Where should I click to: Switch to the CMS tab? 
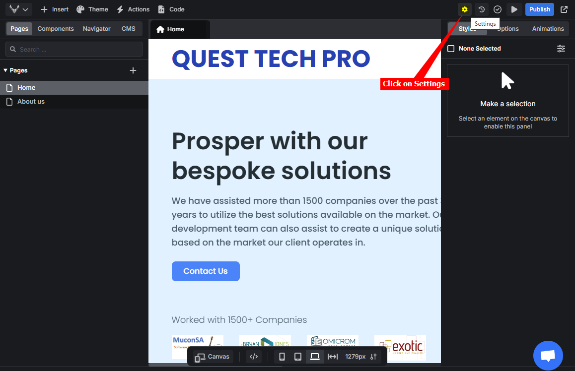tap(128, 29)
